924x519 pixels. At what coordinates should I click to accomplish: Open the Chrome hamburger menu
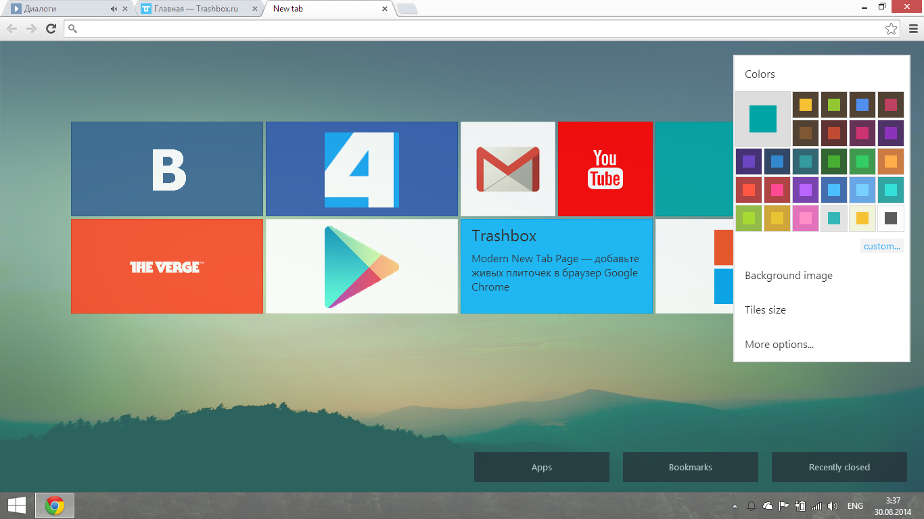913,28
